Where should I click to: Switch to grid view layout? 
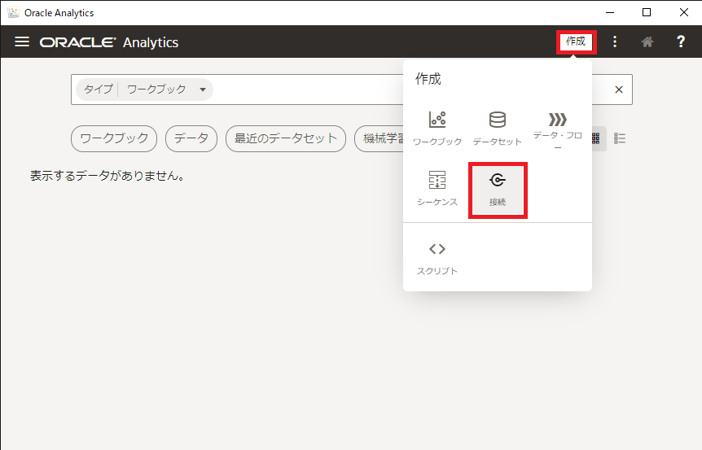coord(597,138)
